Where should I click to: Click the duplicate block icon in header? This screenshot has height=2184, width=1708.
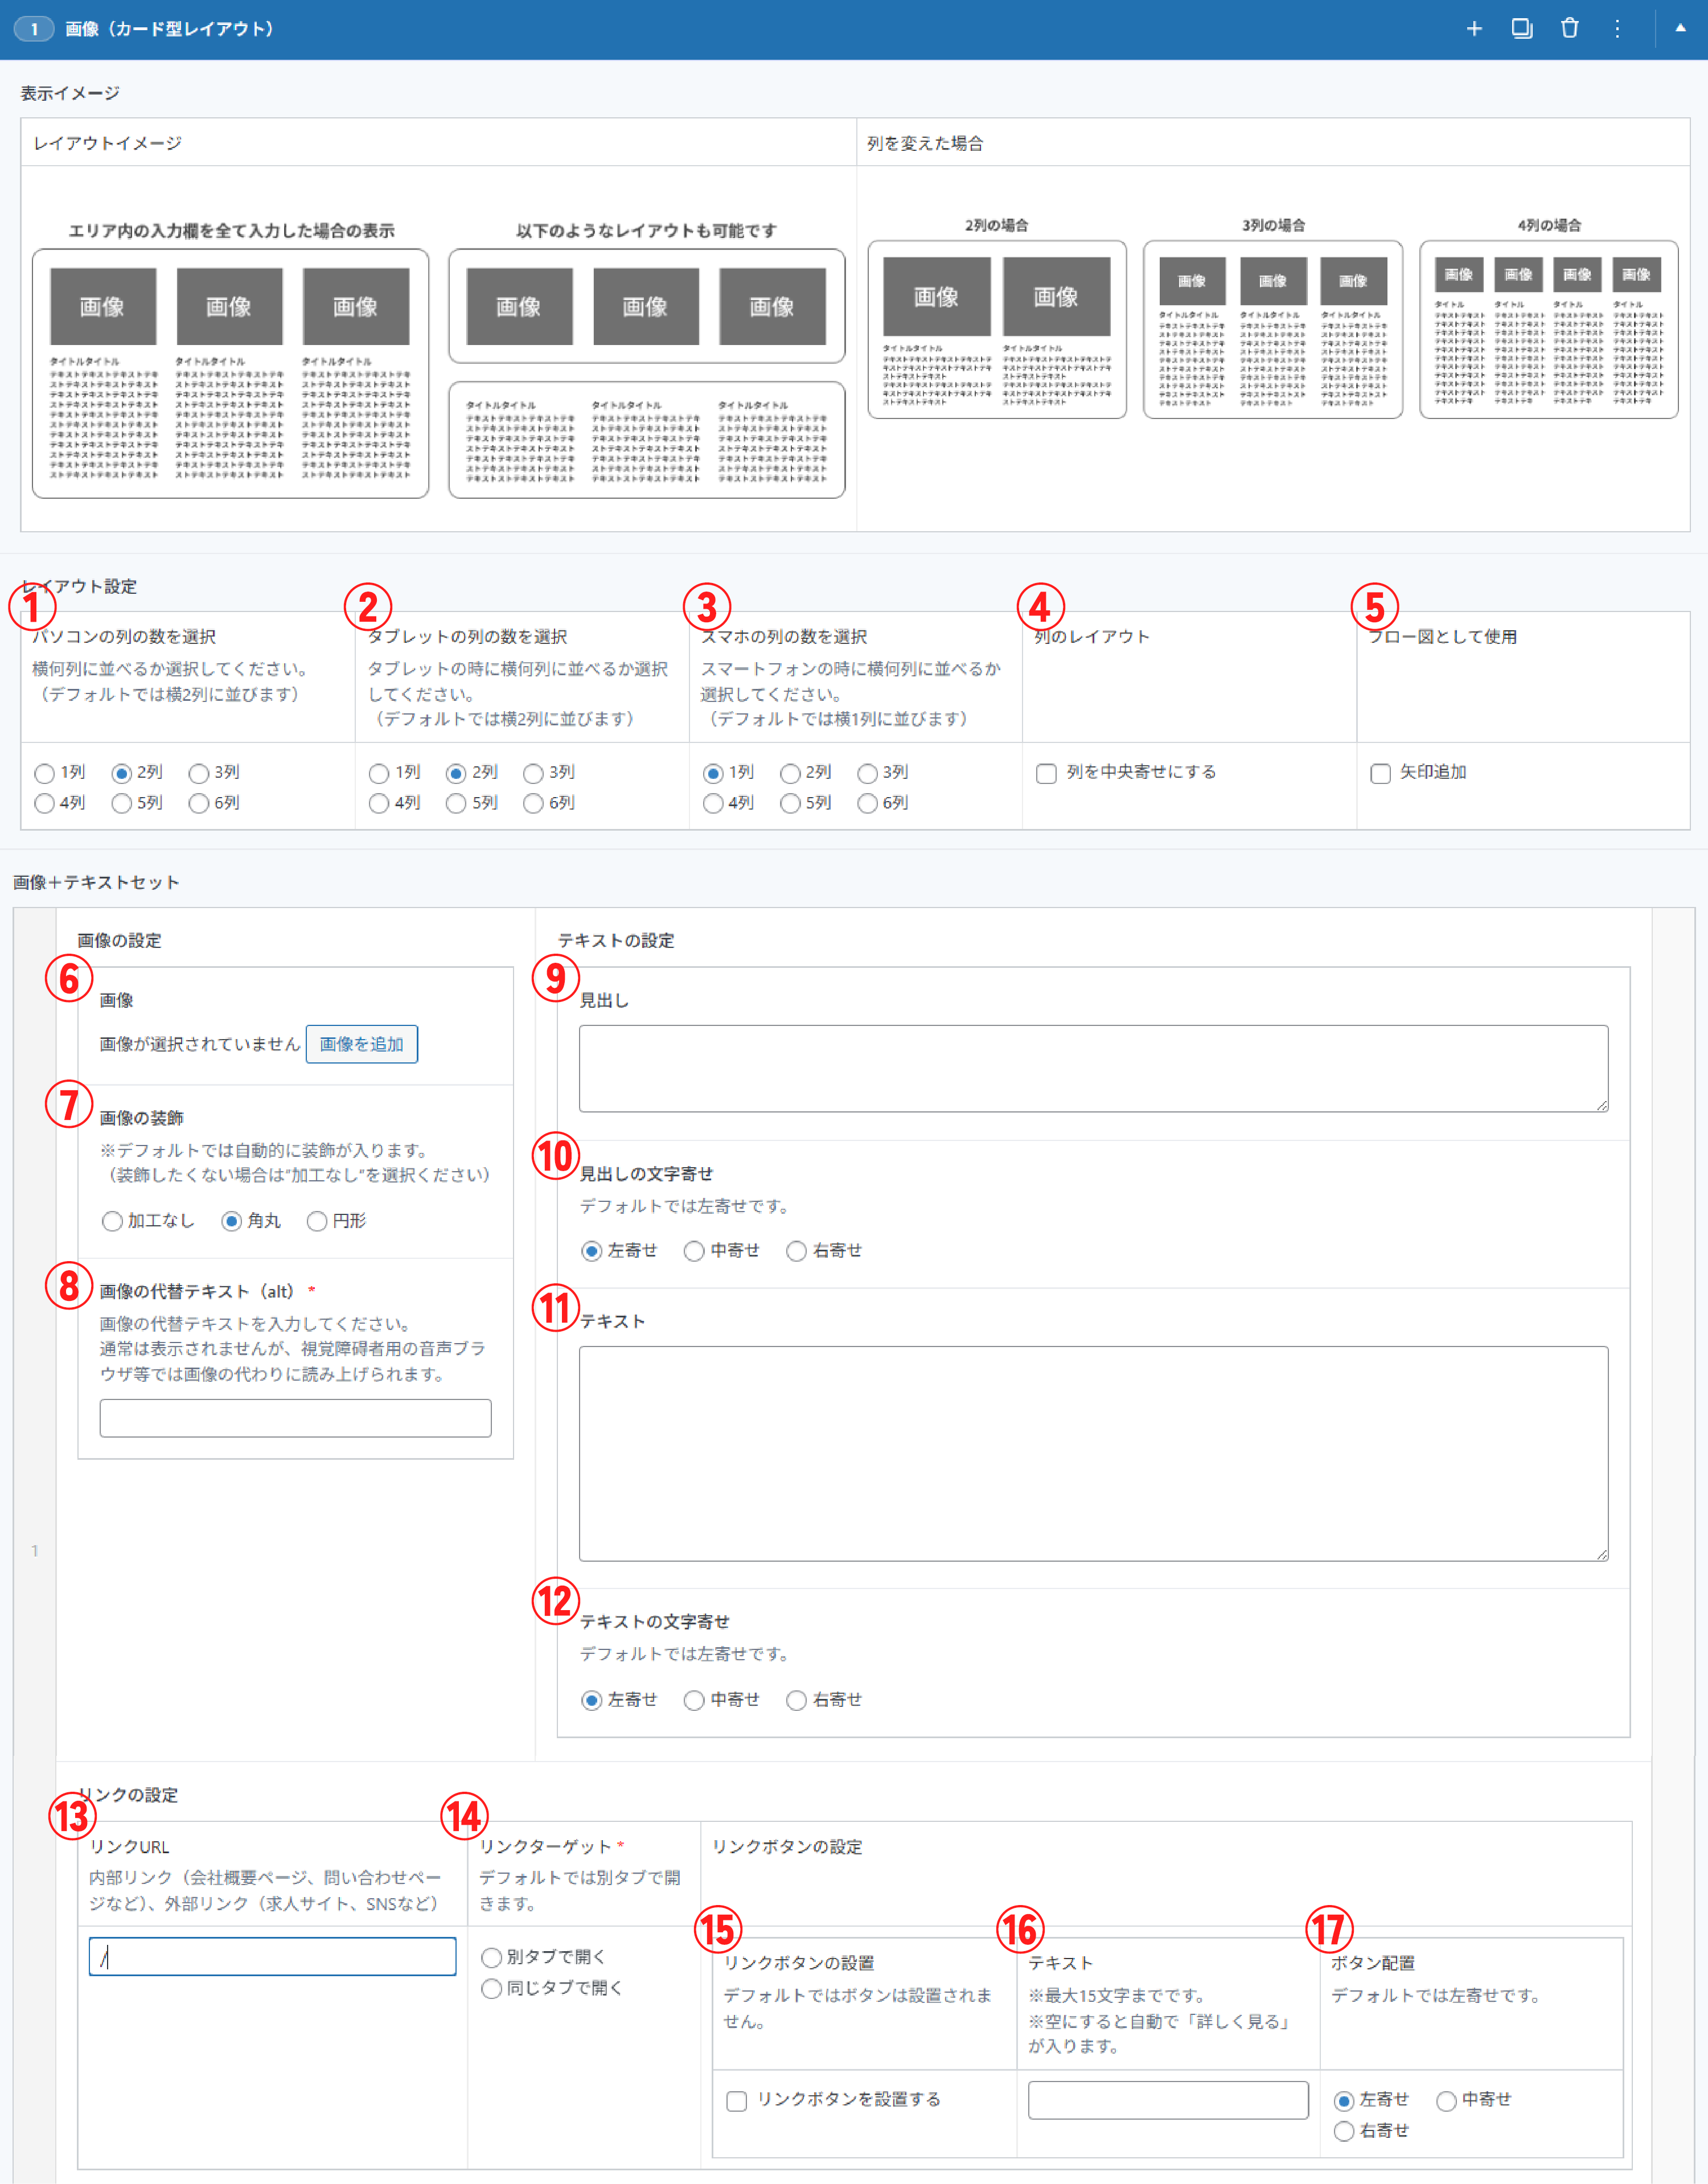1521,29
